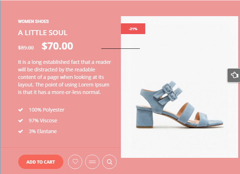Click the blue sandal product image
Screen dimensions: 240x174
point(180,105)
